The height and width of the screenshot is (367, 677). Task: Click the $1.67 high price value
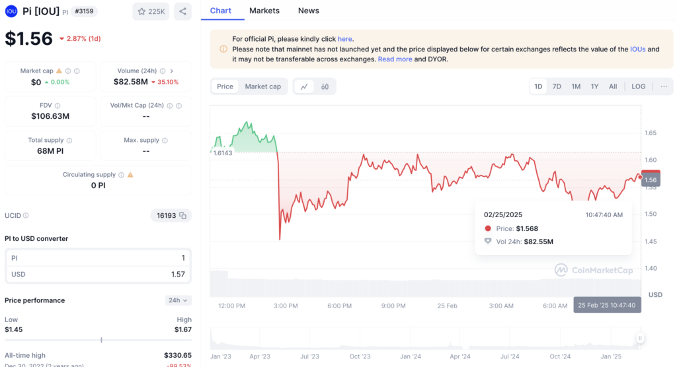182,329
